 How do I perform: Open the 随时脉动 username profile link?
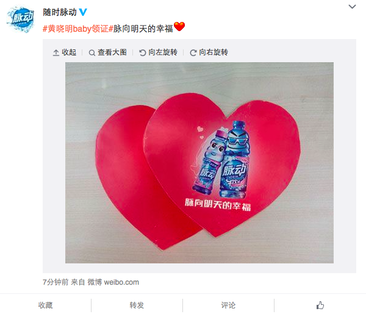(60, 12)
